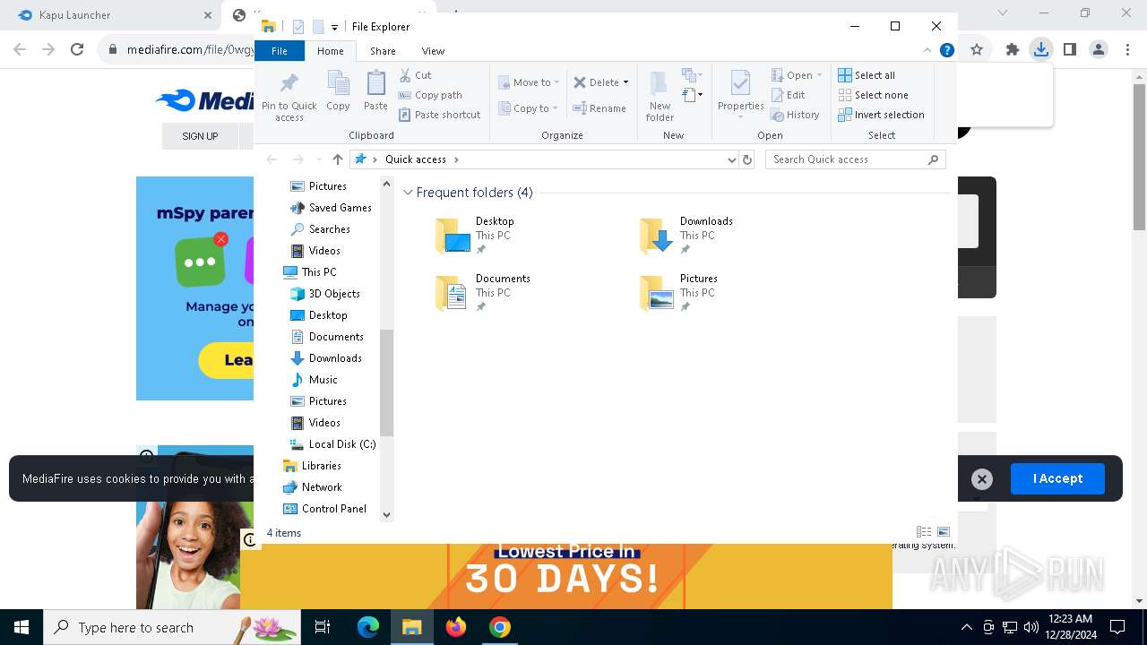Click the Search Quick access field
The width and height of the screenshot is (1147, 645).
pos(855,159)
